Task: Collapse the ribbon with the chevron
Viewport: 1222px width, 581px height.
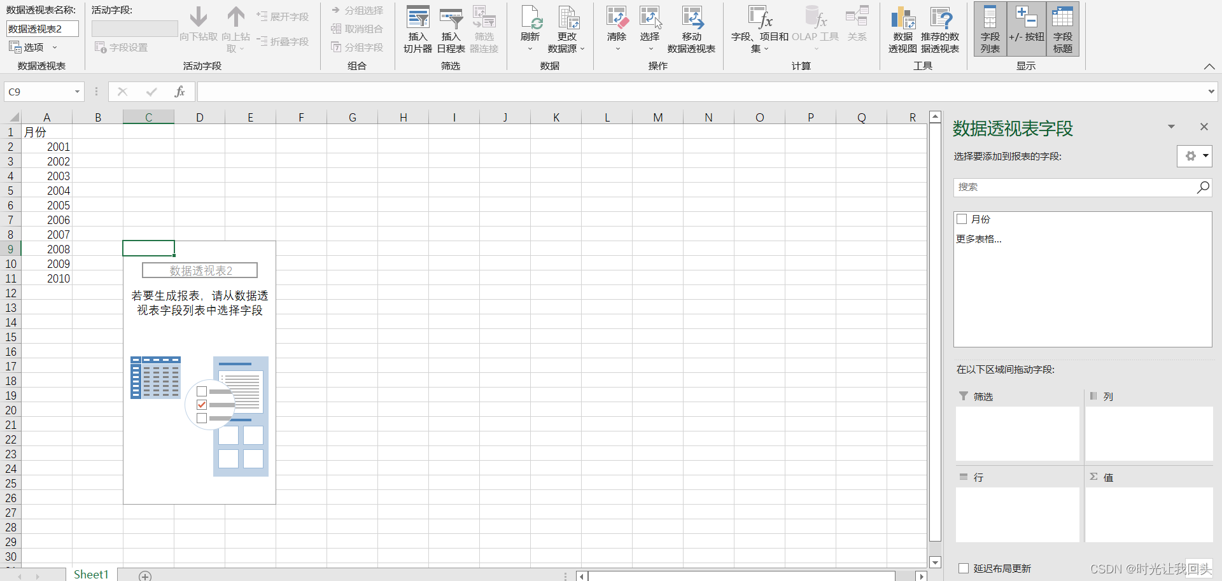Action: tap(1209, 66)
